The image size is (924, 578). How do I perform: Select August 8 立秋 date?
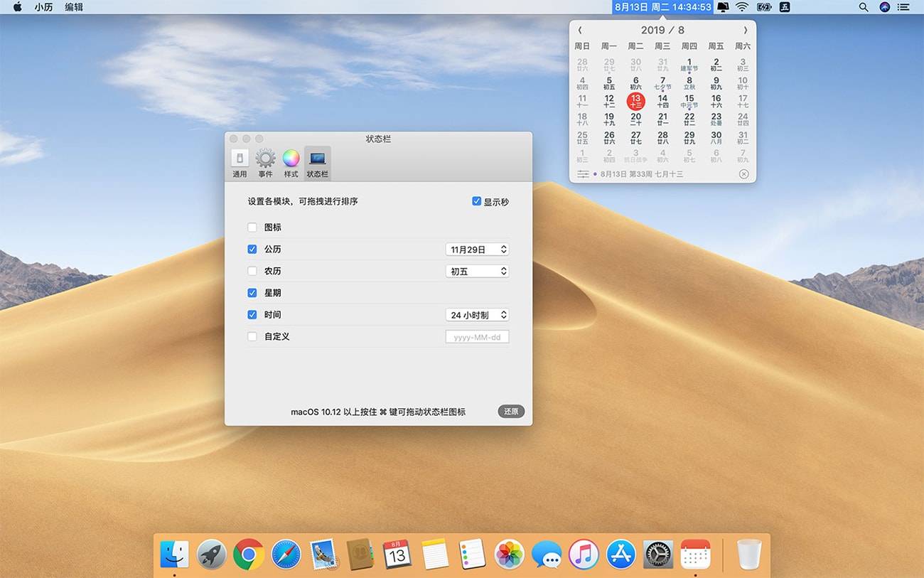[689, 83]
